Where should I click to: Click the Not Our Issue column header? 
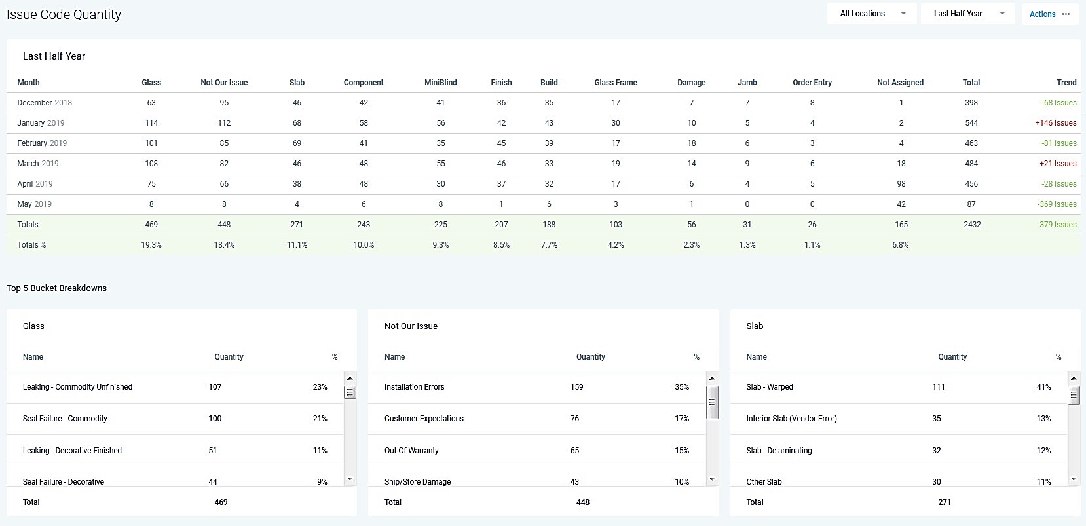[x=224, y=83]
